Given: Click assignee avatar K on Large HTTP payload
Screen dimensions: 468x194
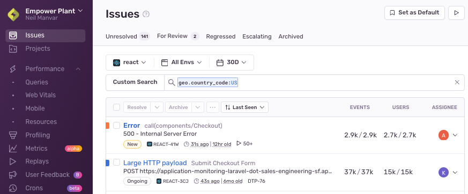Looking at the screenshot, I should point(443,172).
